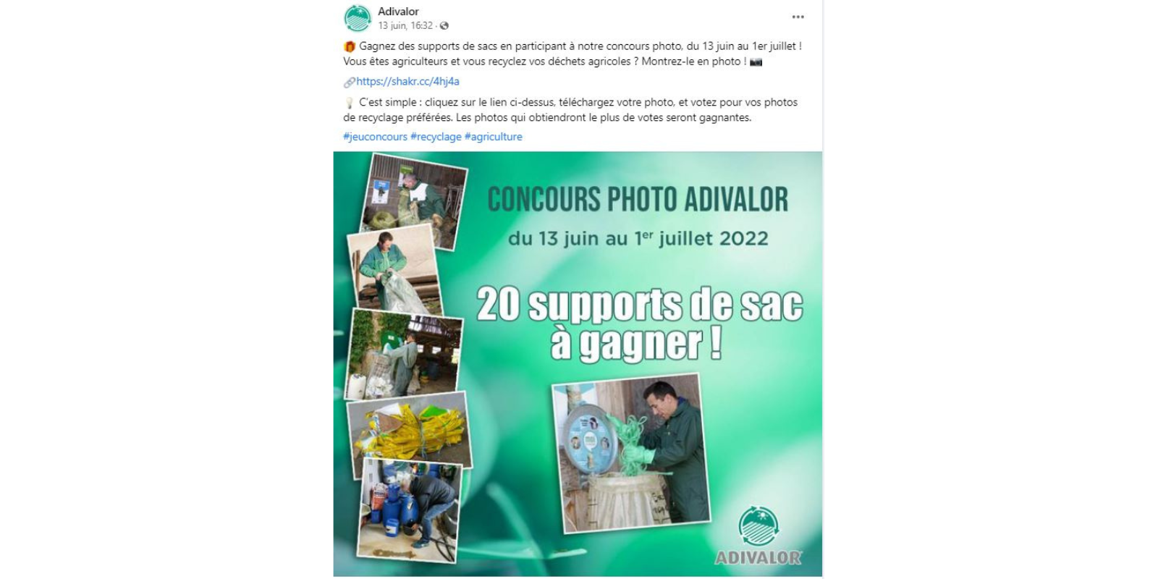Viewport: 1158px width, 579px height.
Task: Click the Adivalor profile picture avatar
Action: [358, 18]
